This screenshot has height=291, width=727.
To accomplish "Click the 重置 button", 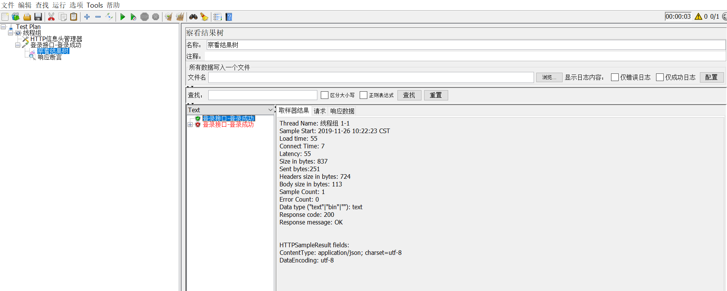I will 436,95.
